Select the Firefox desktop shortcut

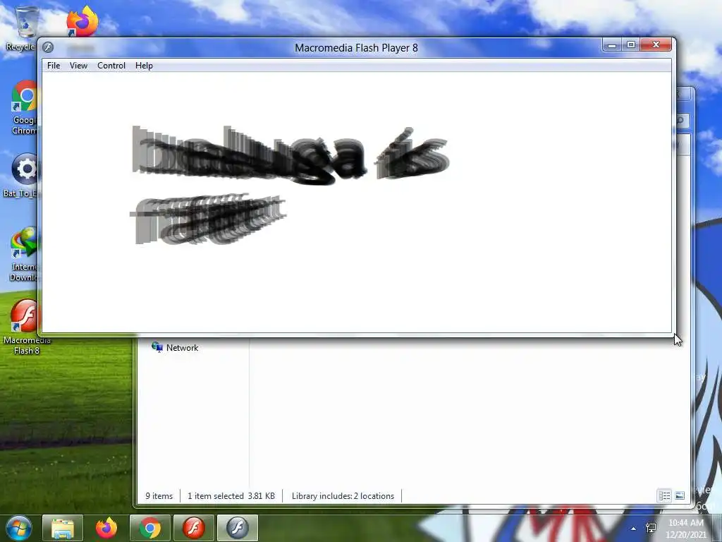[x=82, y=21]
